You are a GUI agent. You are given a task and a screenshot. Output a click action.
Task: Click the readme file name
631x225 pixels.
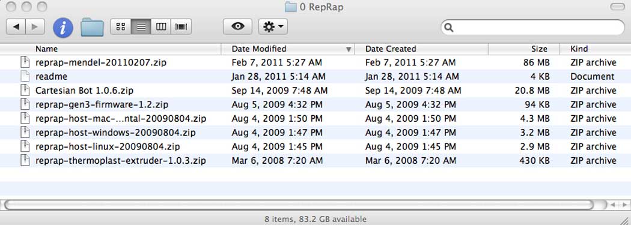(51, 76)
